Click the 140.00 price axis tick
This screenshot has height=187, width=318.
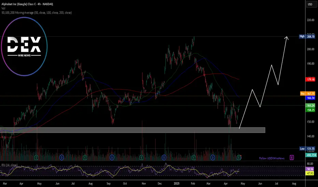(x=310, y=136)
